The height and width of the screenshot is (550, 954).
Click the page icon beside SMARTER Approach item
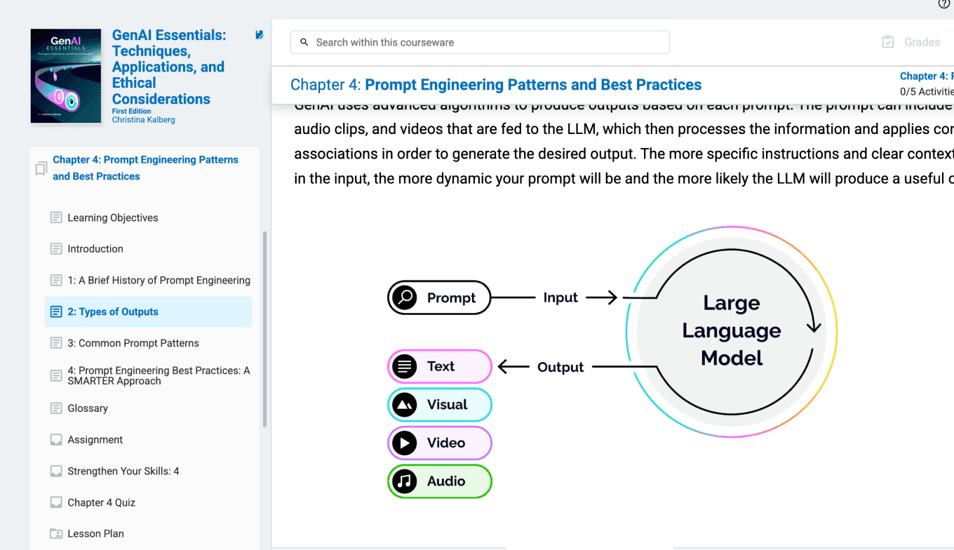pos(56,375)
